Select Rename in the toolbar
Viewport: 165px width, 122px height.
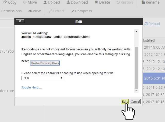pyautogui.click(x=150, y=2)
